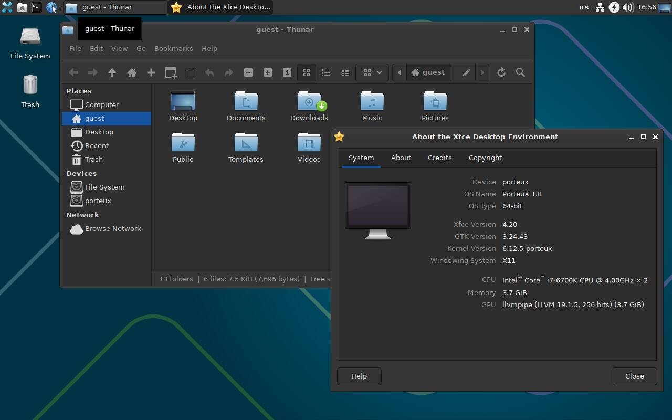
Task: Zoom in with the plus box icon
Action: point(268,72)
